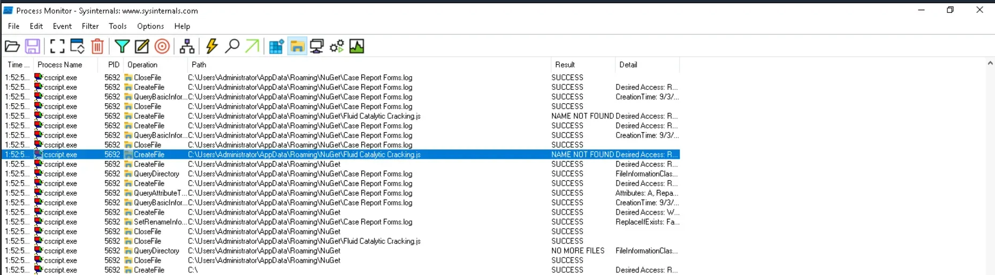This screenshot has width=995, height=275.
Task: Select the QueryAttributeT... operation row
Action: click(x=341, y=193)
